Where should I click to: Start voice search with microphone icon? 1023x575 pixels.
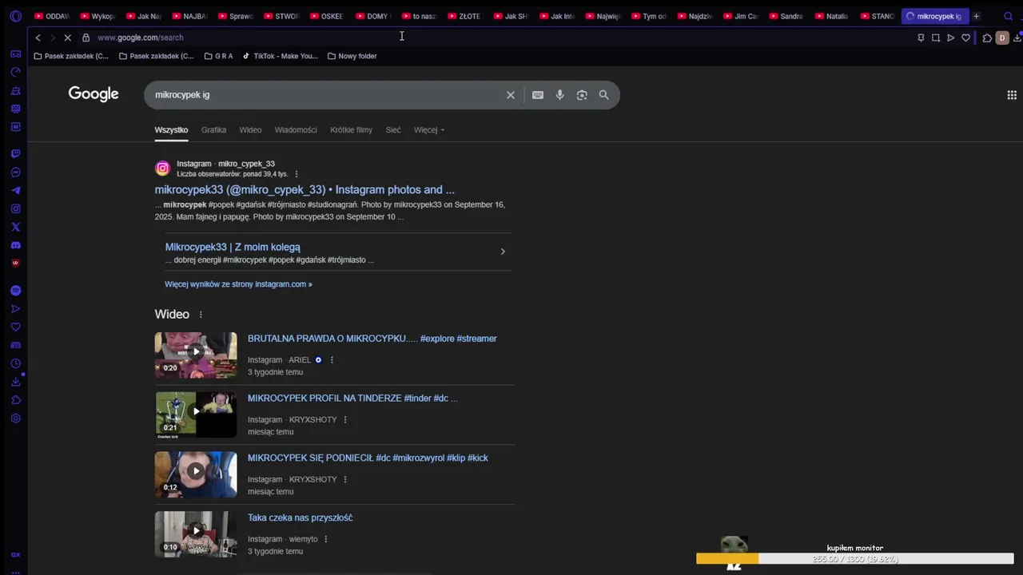pos(559,95)
